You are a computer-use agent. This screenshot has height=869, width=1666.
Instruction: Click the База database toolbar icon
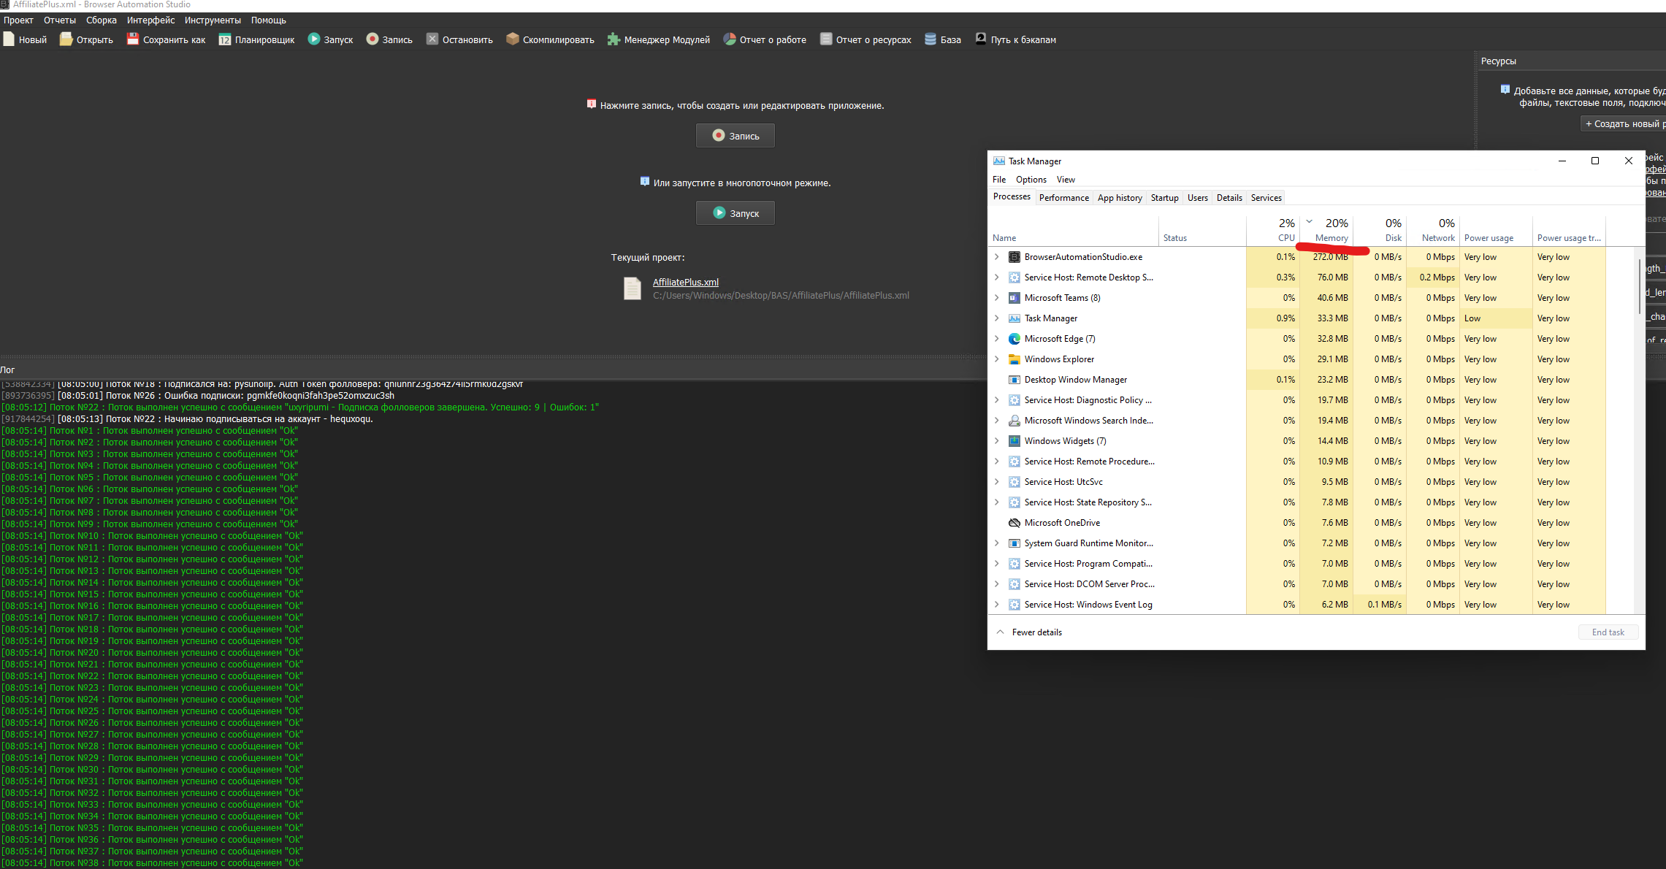click(x=931, y=39)
